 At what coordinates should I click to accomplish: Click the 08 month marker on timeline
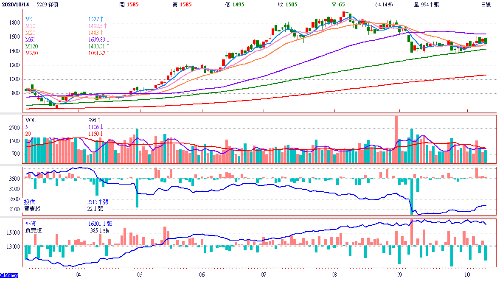tap(334, 275)
